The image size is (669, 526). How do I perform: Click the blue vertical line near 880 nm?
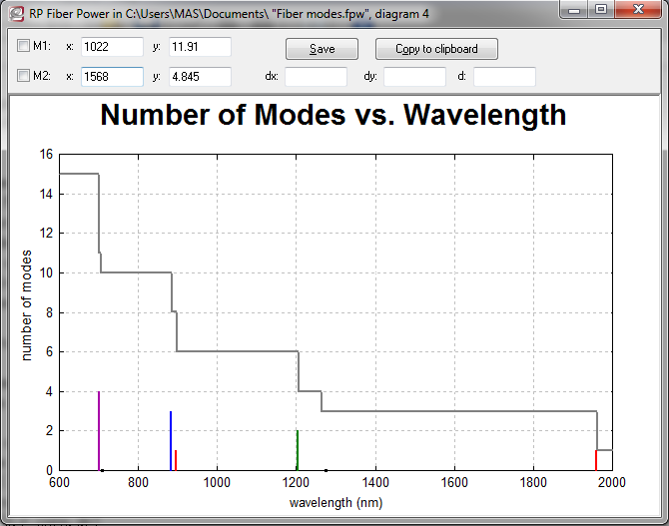tap(171, 440)
